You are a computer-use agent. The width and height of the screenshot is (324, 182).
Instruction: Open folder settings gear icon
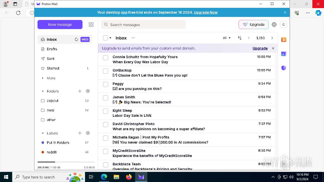[88, 91]
